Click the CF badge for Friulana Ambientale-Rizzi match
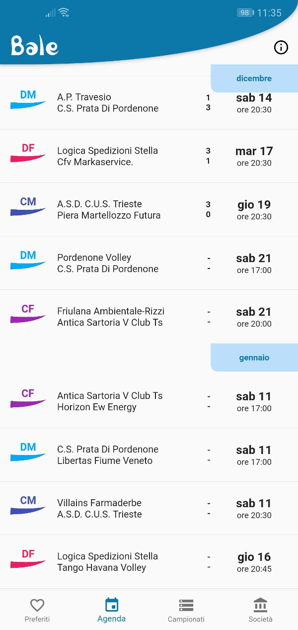 [x=28, y=314]
